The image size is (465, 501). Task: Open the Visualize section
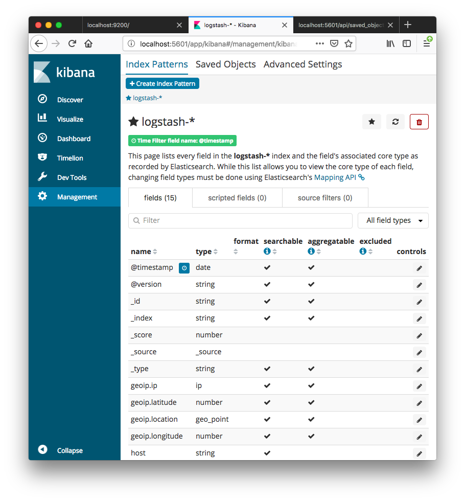pyautogui.click(x=75, y=119)
